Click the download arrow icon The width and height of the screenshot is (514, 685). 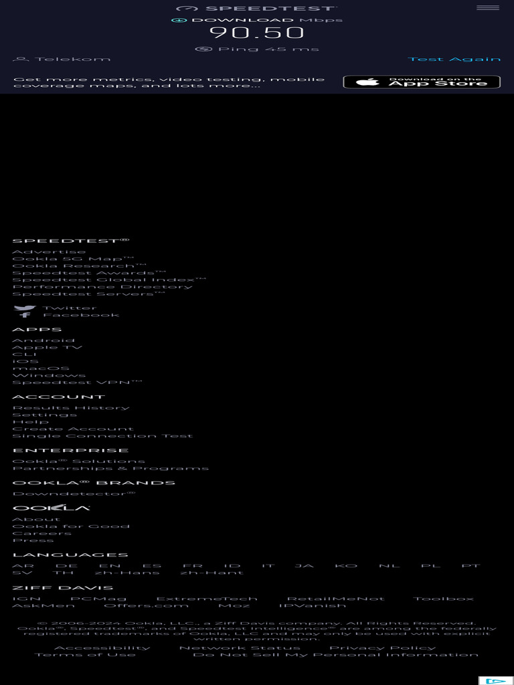pyautogui.click(x=179, y=20)
